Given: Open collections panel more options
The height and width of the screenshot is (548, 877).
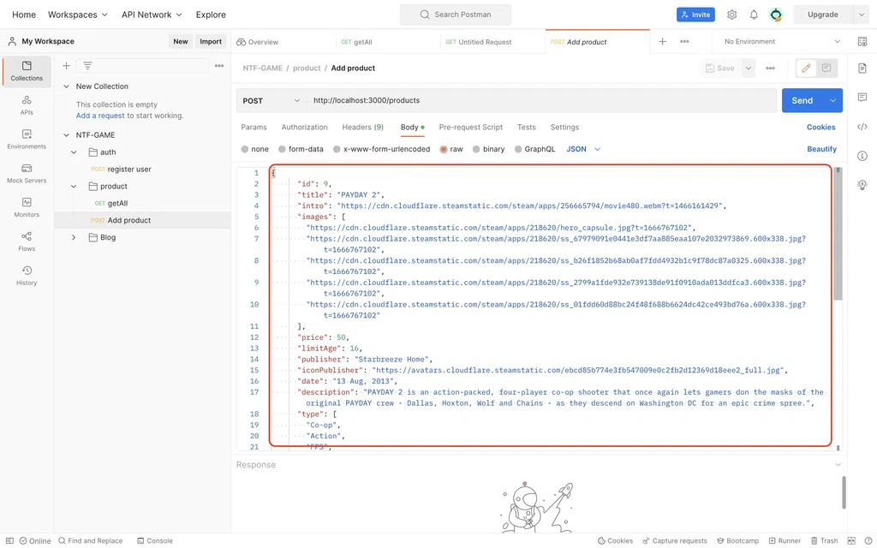Looking at the screenshot, I should coord(219,66).
